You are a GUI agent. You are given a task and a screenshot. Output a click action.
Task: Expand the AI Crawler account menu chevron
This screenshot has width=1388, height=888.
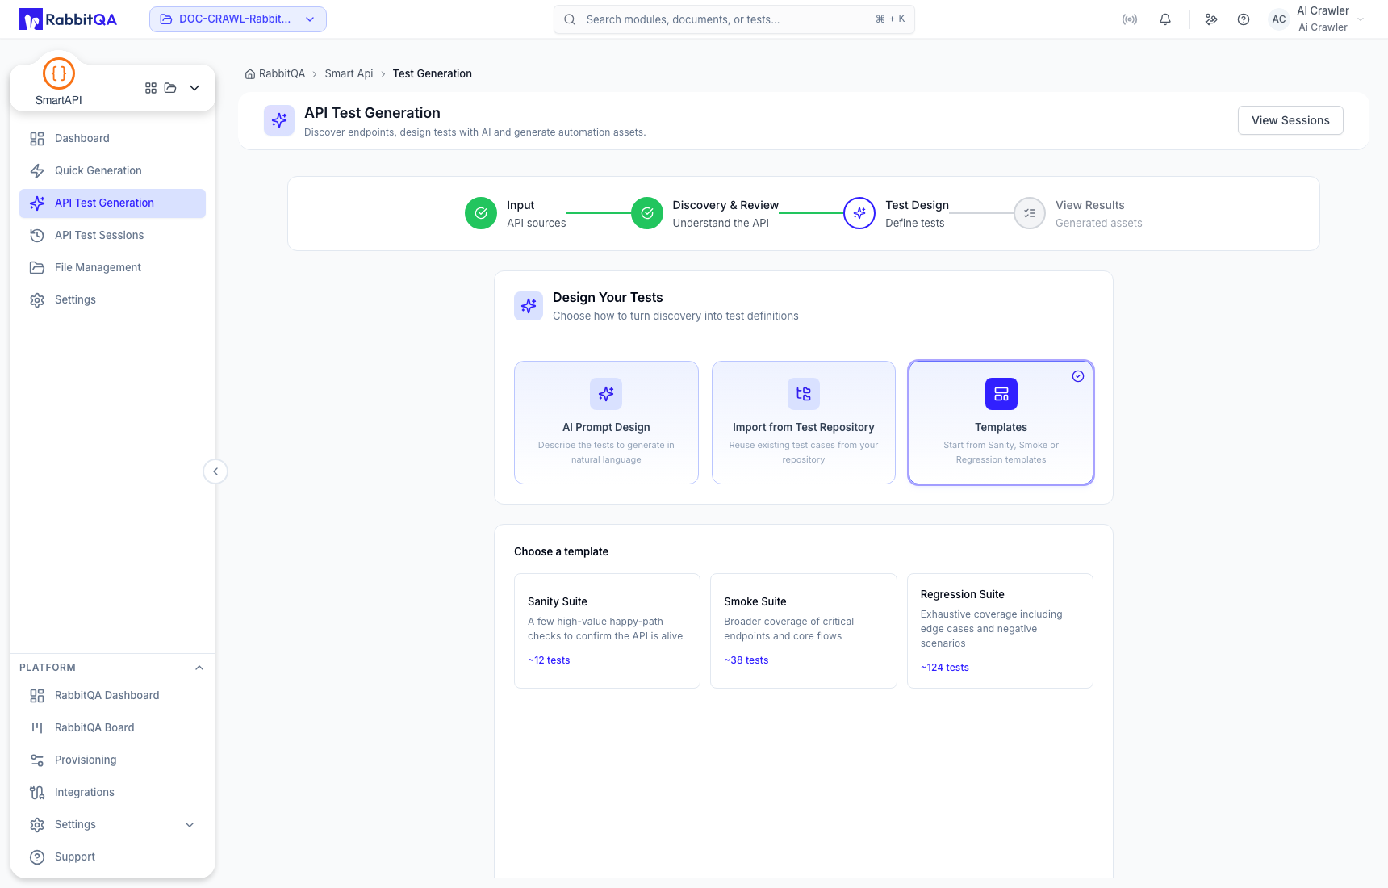[1361, 19]
